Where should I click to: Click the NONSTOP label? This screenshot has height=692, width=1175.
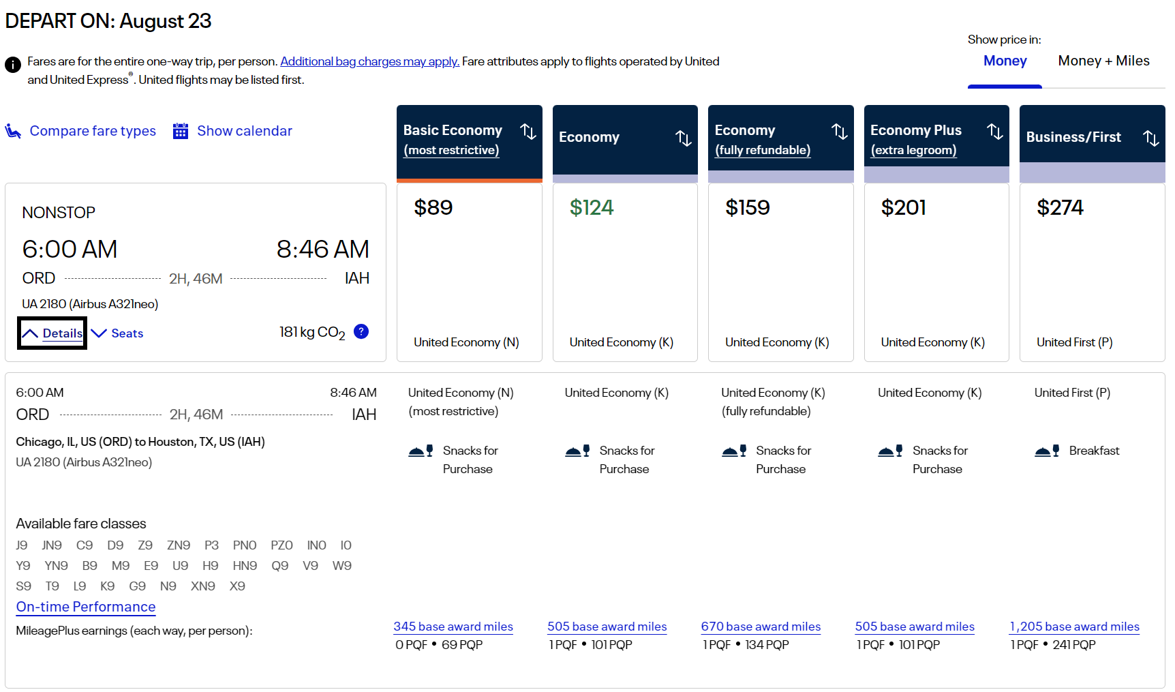coord(59,213)
